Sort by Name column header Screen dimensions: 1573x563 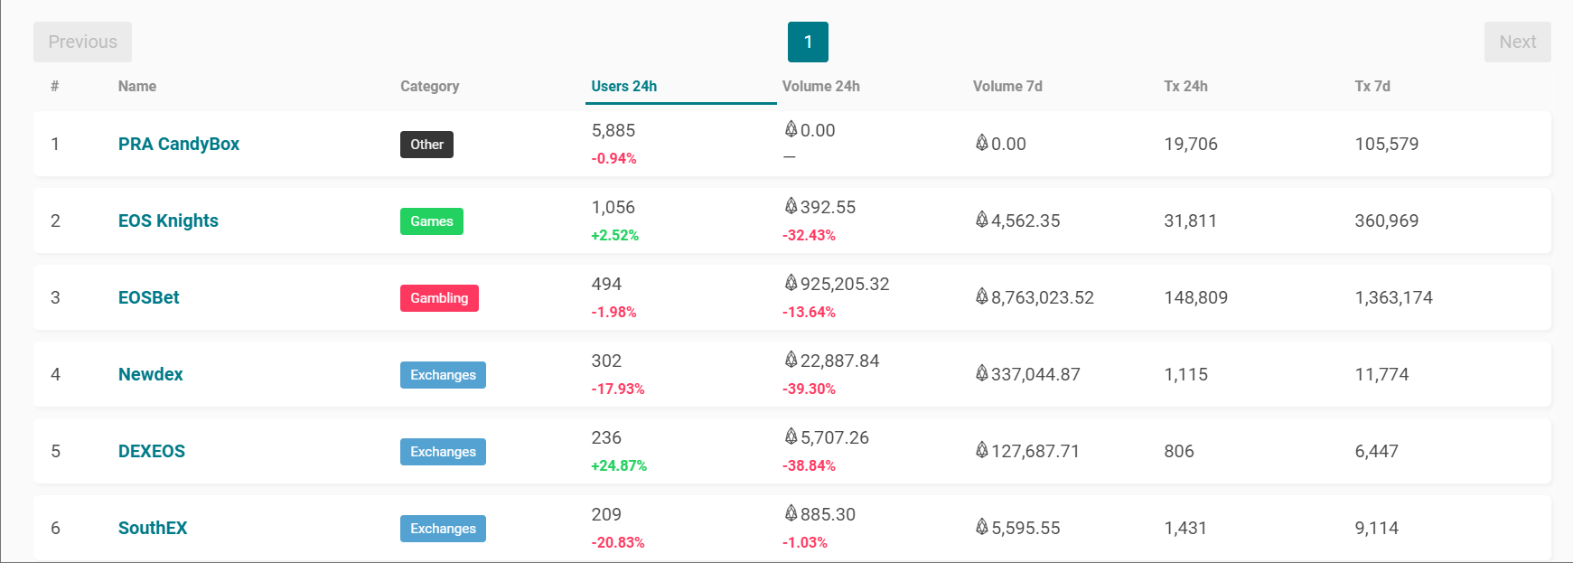click(x=137, y=86)
